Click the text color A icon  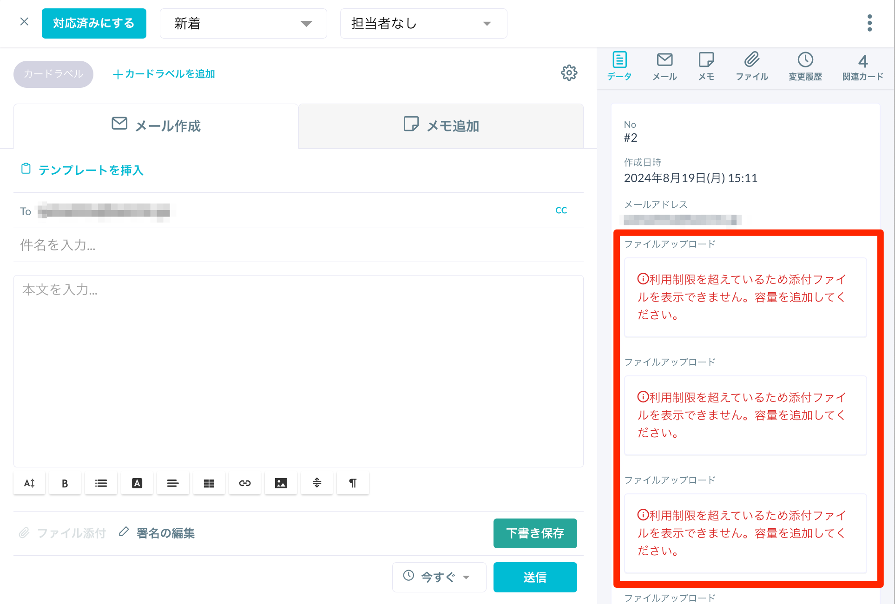(x=137, y=483)
